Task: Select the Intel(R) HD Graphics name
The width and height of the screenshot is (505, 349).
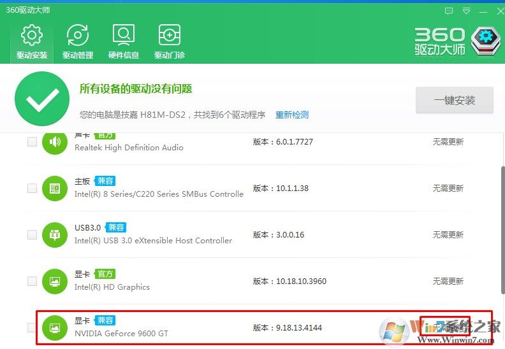Action: pos(112,287)
